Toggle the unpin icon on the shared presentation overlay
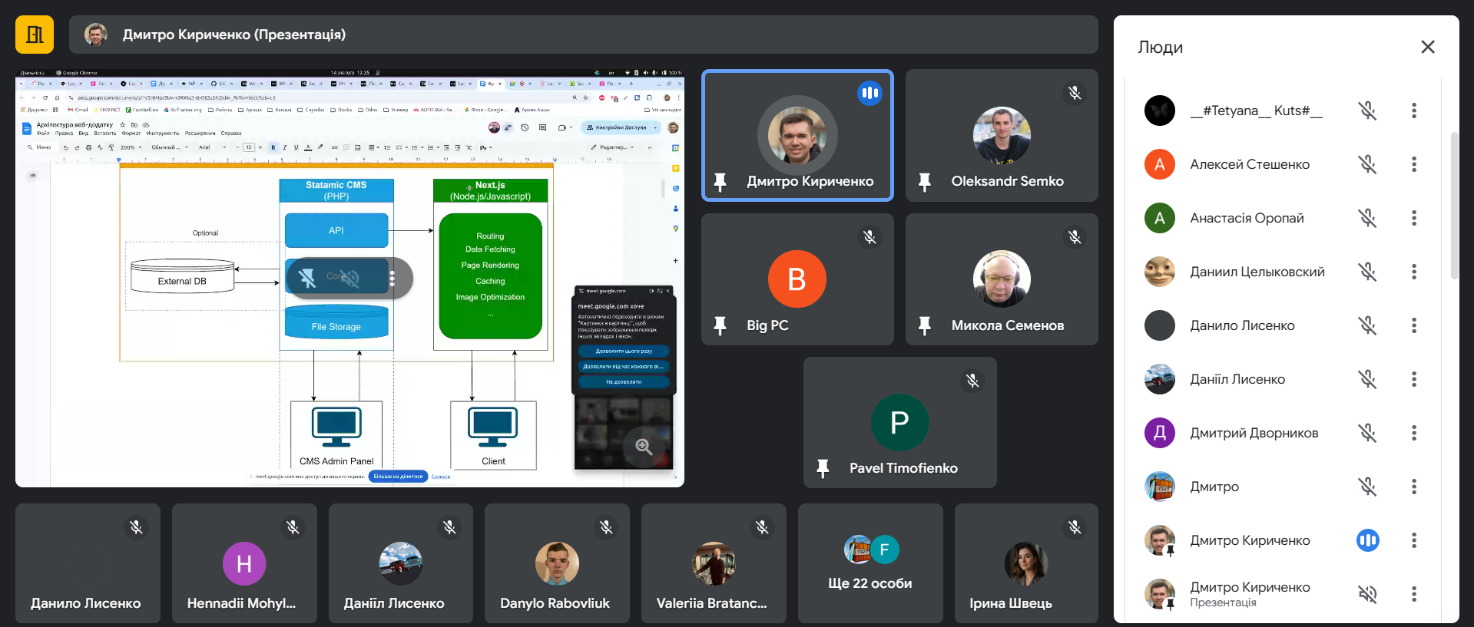The height and width of the screenshot is (627, 1474). coord(307,278)
